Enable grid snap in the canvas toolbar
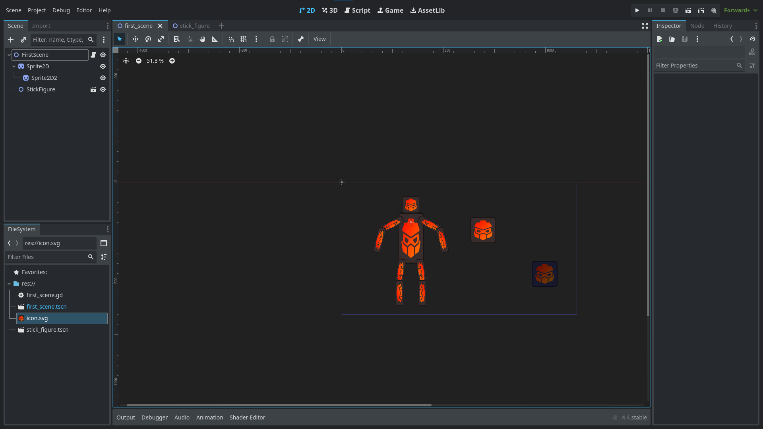 244,39
